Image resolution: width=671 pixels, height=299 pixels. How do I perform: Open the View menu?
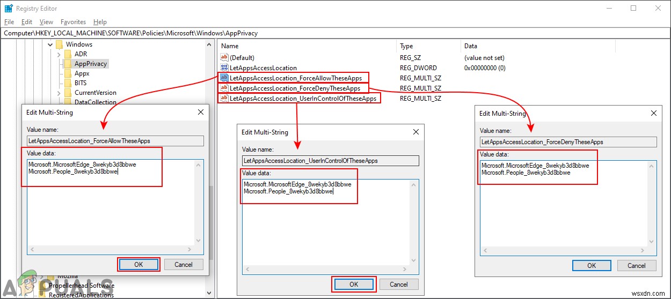[x=47, y=22]
